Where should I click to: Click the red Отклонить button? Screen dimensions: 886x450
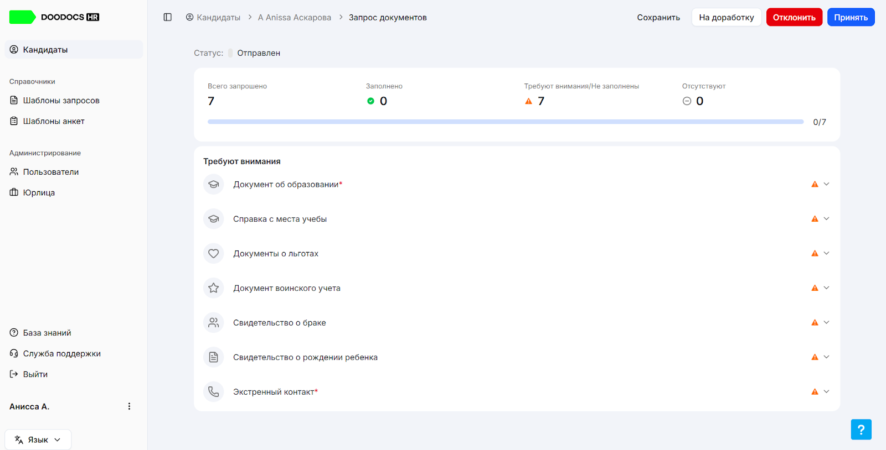(794, 17)
